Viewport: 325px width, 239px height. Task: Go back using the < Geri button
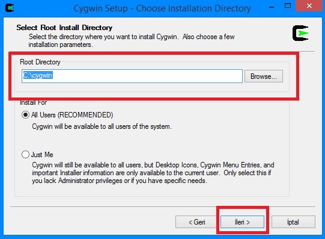197,222
